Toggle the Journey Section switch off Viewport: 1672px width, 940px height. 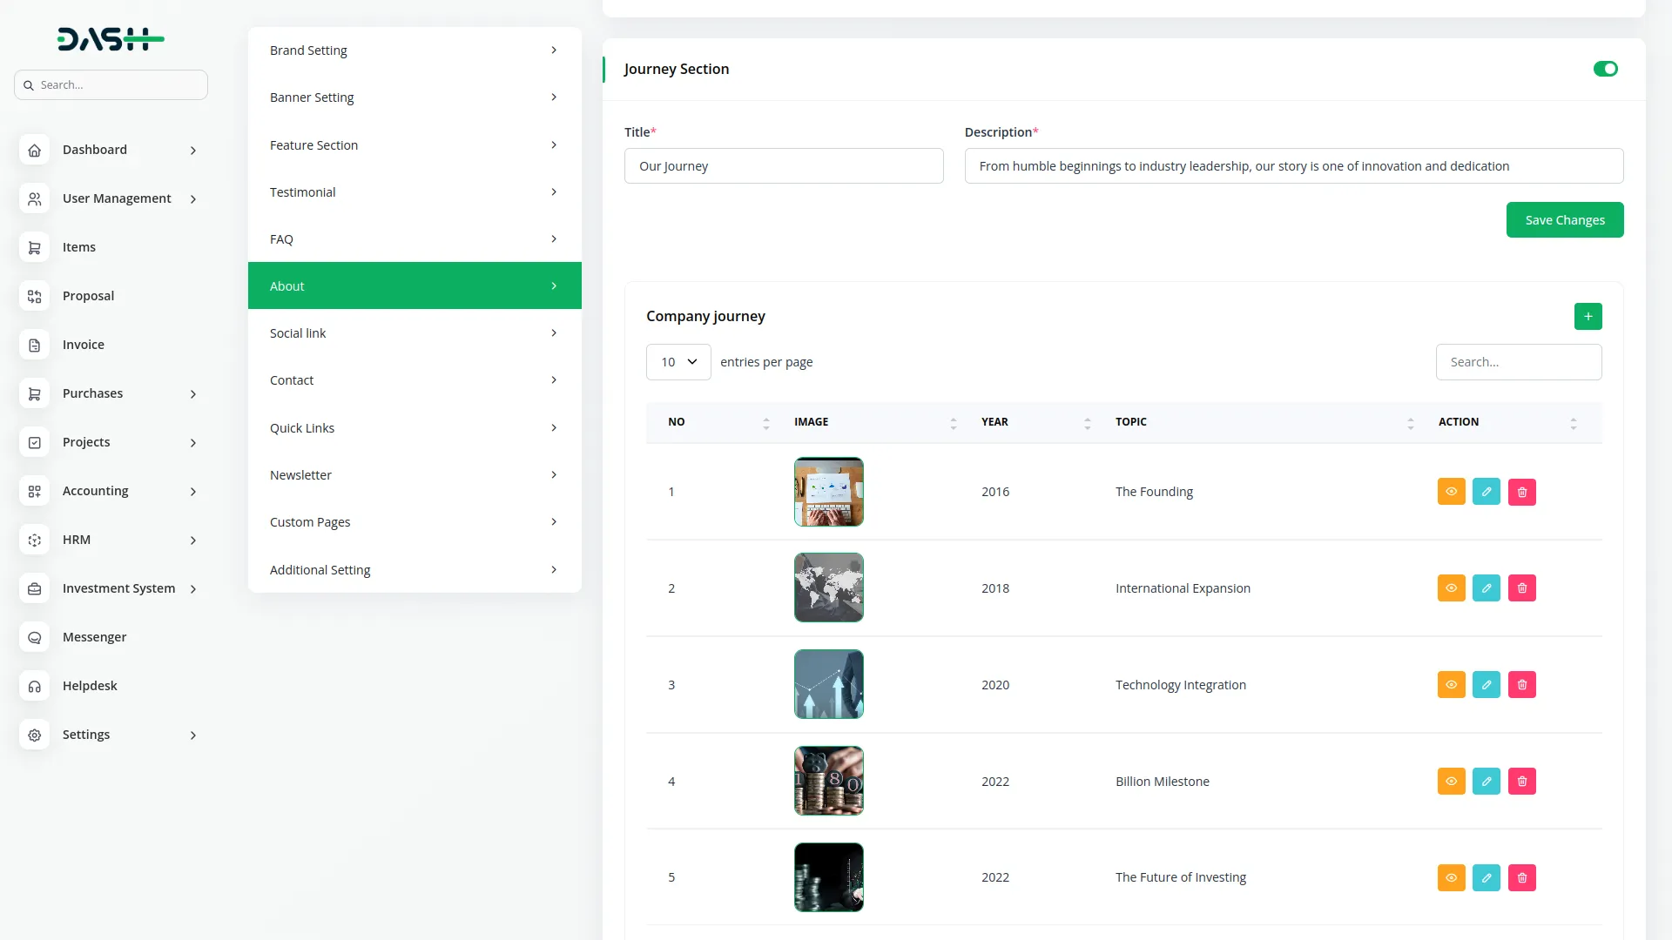click(1605, 69)
